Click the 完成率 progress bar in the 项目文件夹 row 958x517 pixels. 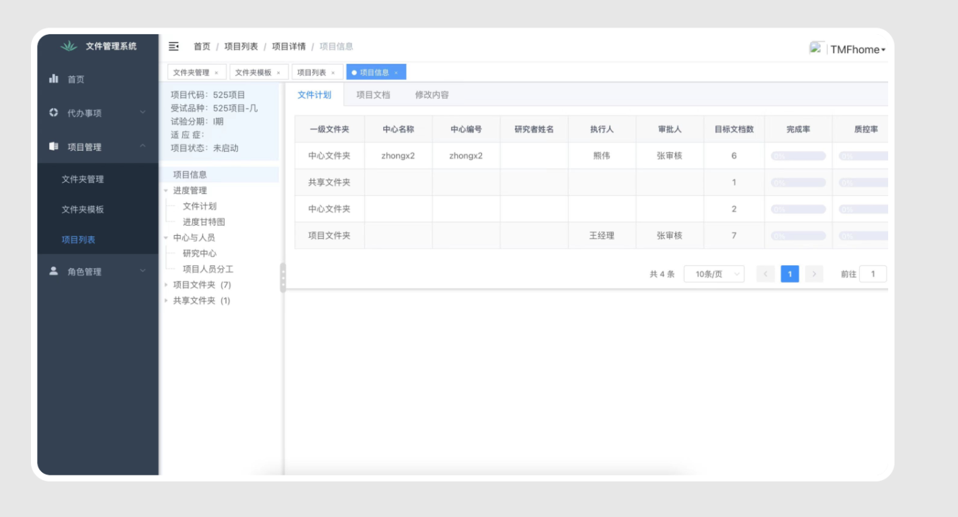[798, 236]
